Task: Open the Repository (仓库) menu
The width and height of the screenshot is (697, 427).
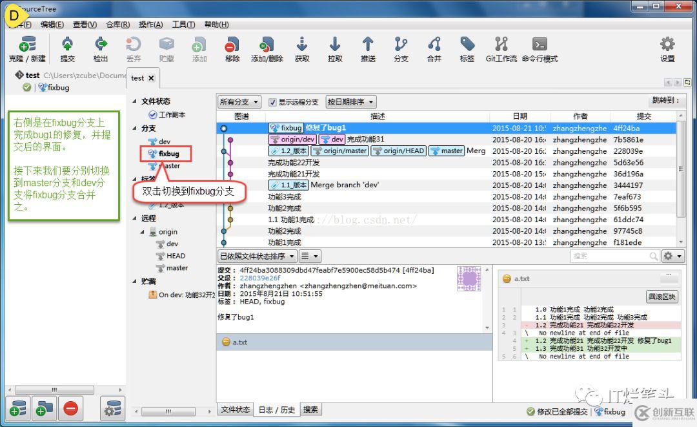Action: tap(118, 25)
